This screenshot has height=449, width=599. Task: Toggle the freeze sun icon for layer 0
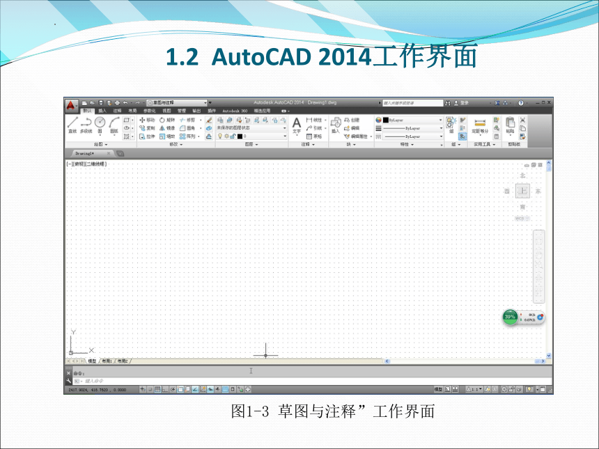coord(226,136)
